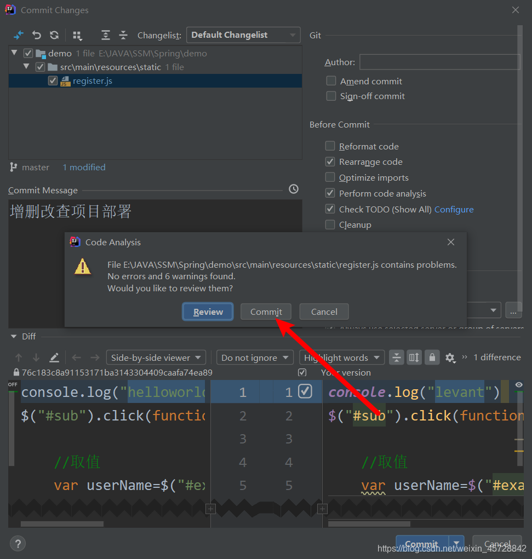Screen dimensions: 532x559
Task: Toggle the src\main\resources\static folder checkbox
Action: click(41, 67)
